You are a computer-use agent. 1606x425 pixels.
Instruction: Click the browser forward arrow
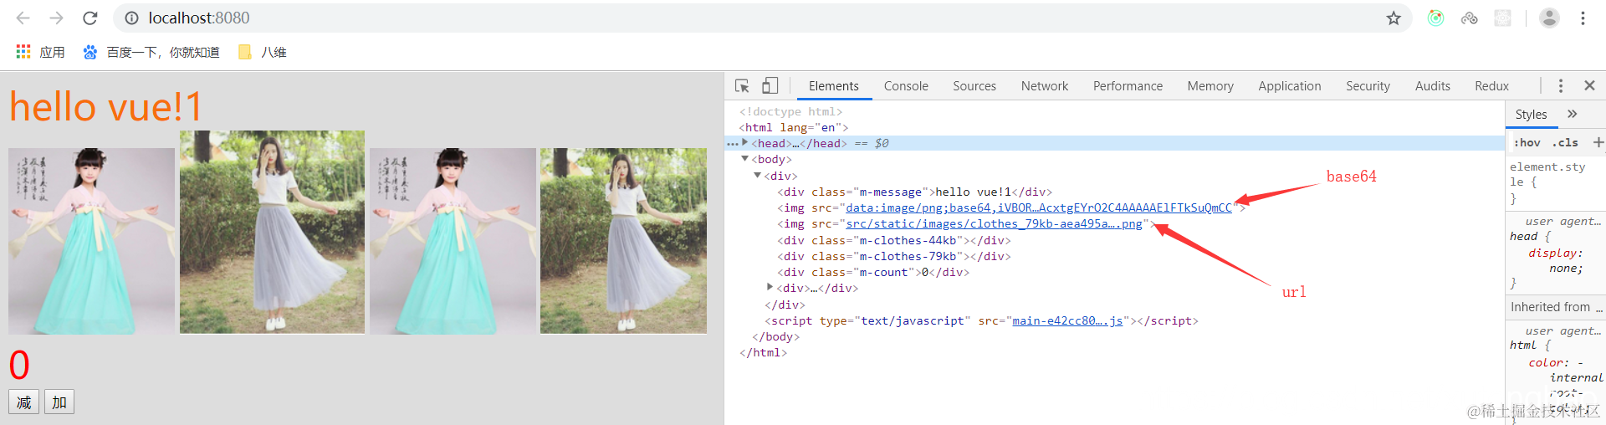56,18
